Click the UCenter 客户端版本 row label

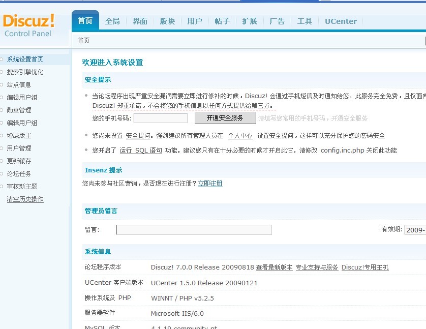pos(114,283)
